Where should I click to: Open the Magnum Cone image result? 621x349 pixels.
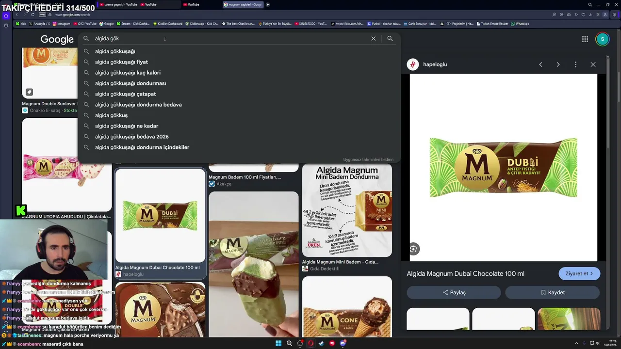[347, 306]
